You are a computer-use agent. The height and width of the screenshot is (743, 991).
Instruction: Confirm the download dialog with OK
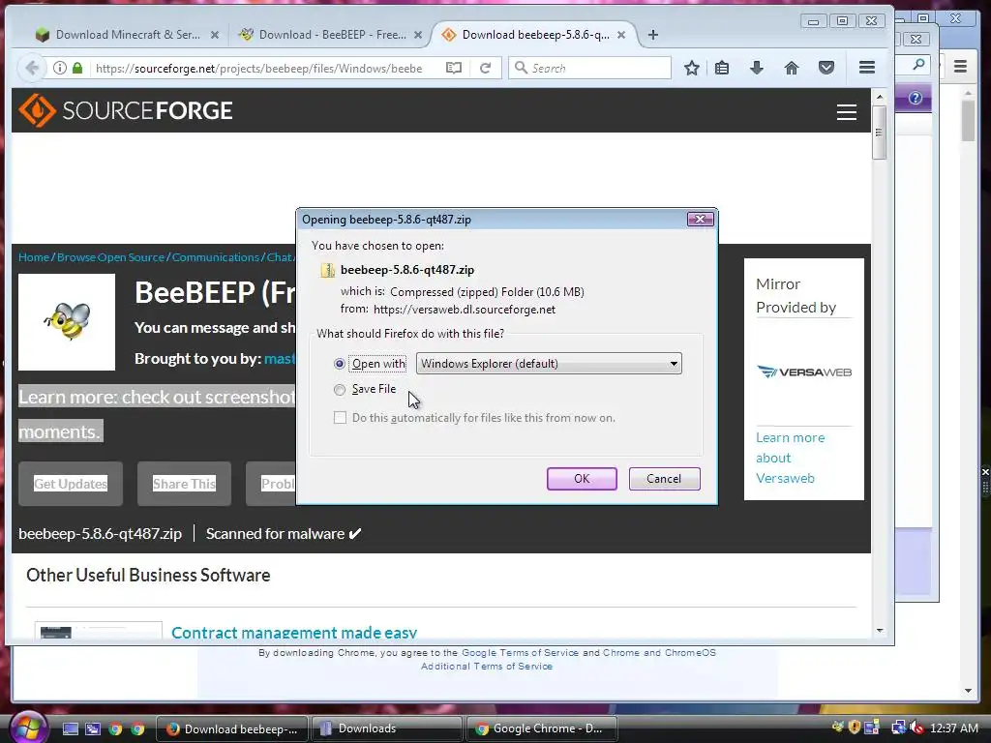coord(582,479)
